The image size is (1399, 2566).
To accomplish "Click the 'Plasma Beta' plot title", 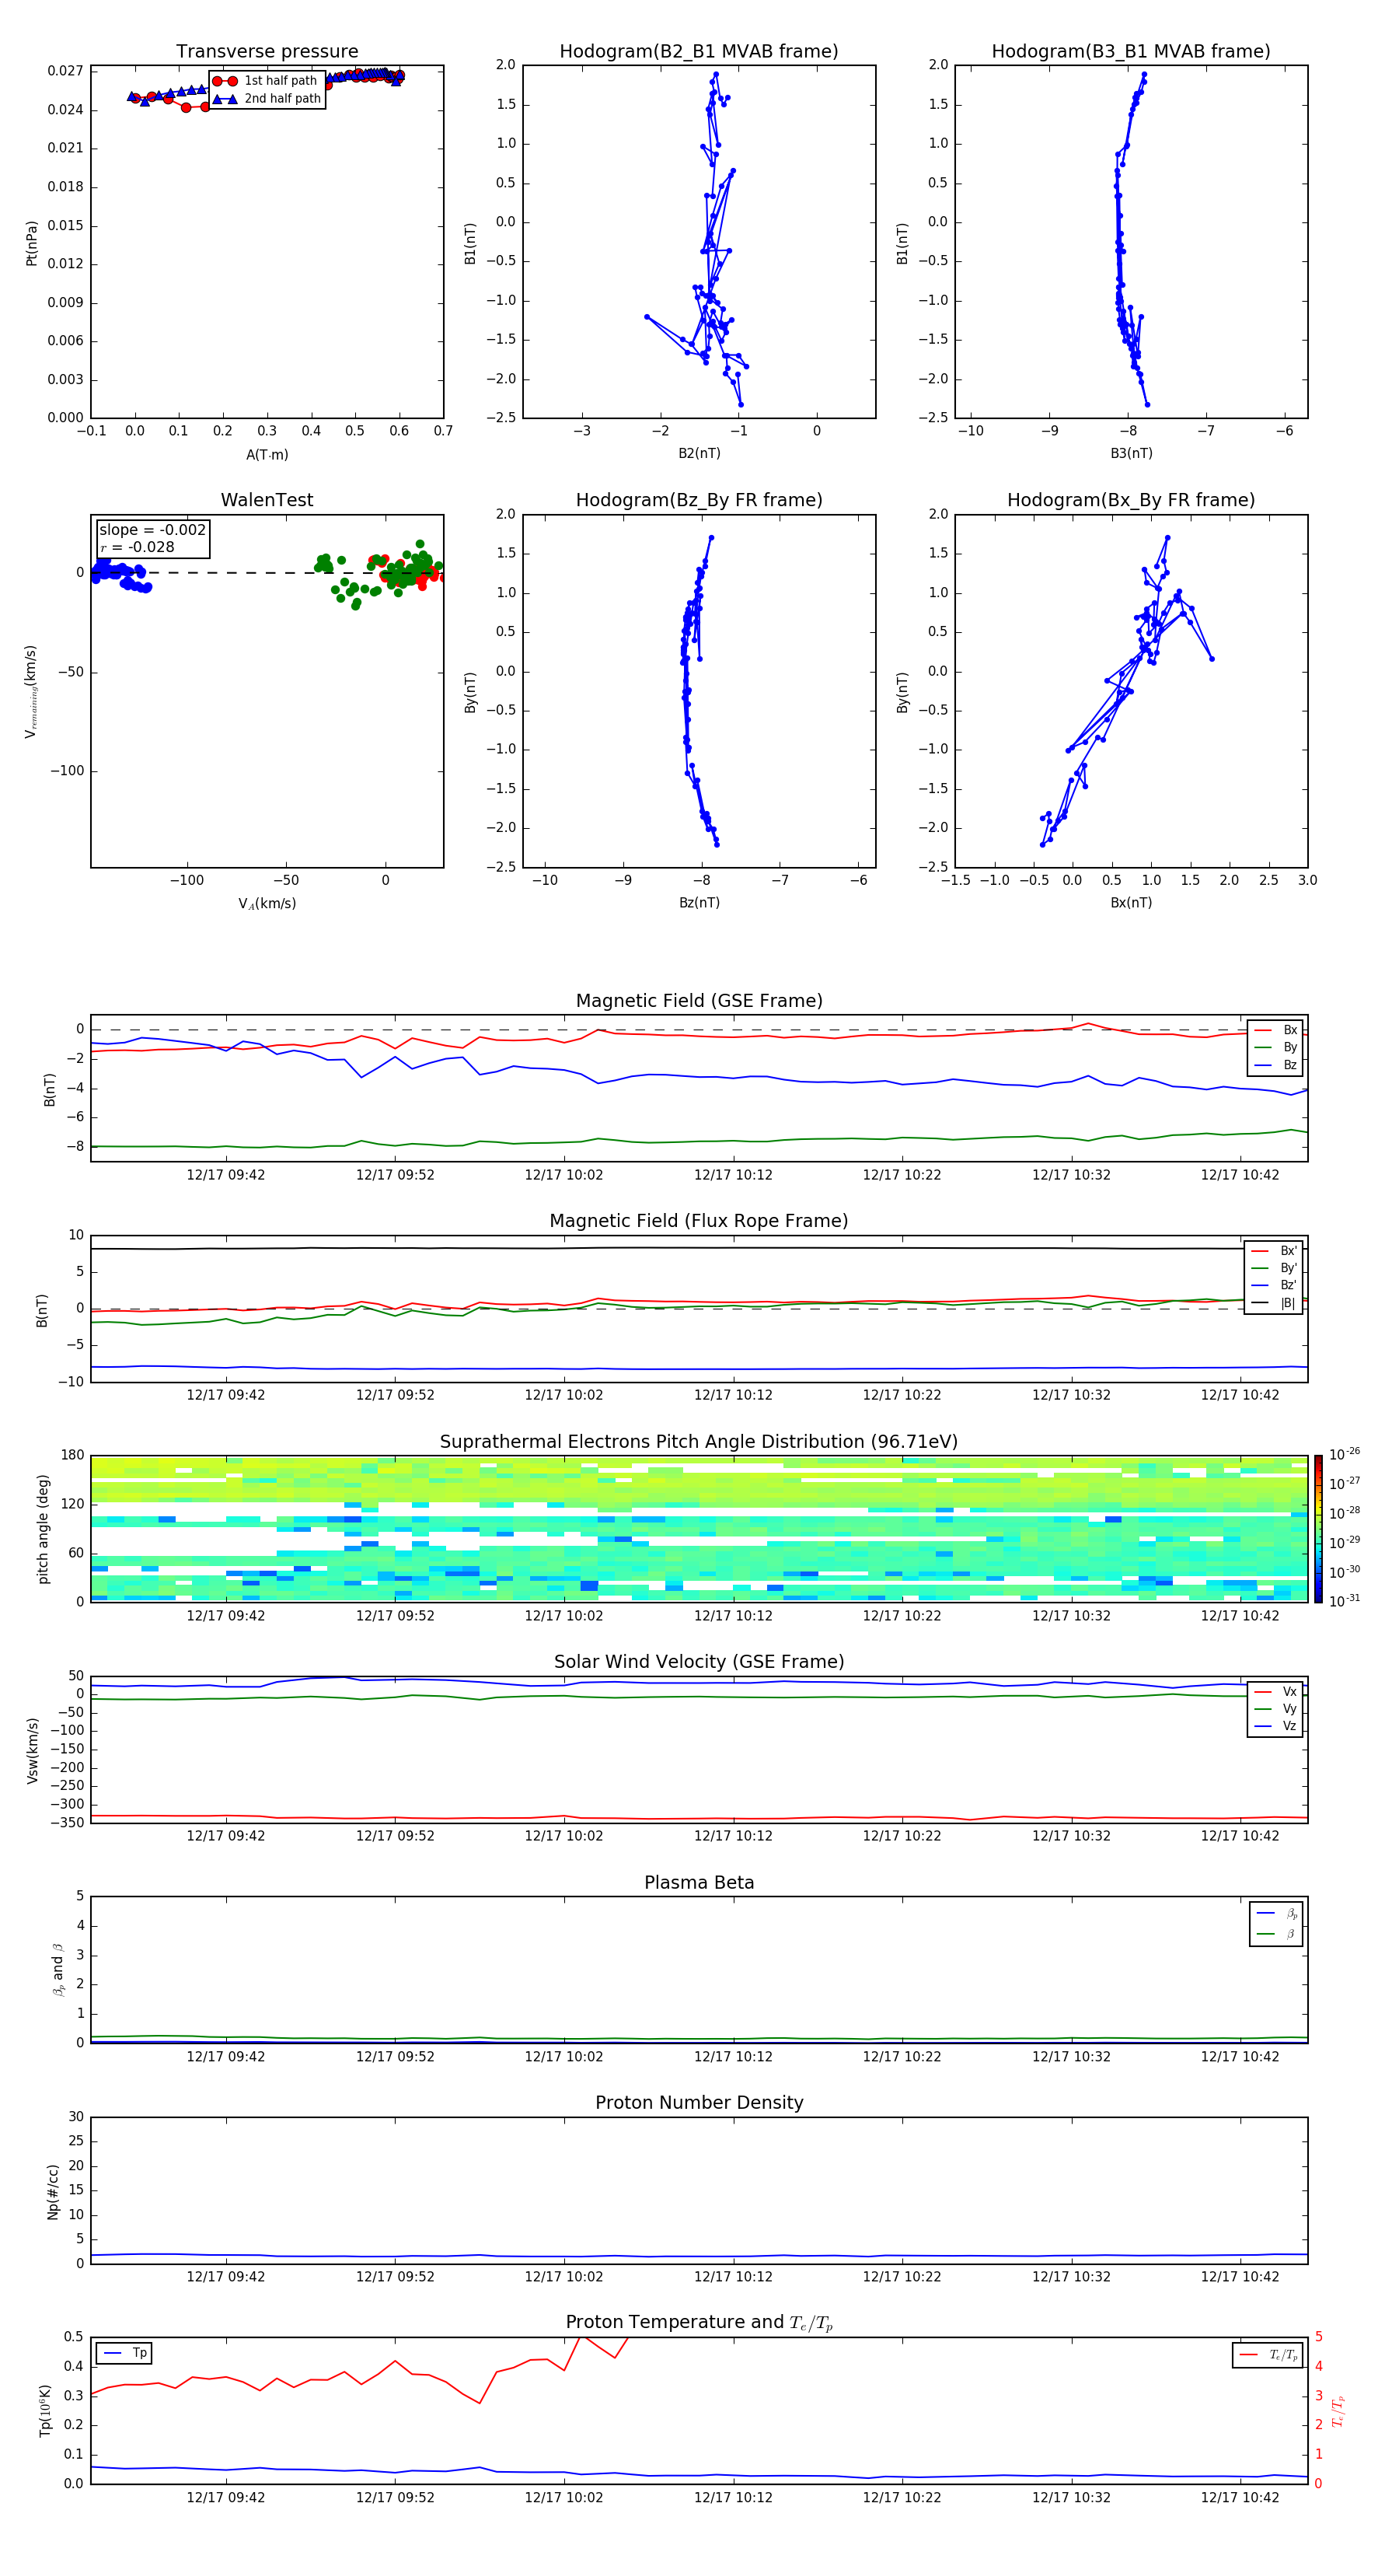I will click(x=699, y=1883).
